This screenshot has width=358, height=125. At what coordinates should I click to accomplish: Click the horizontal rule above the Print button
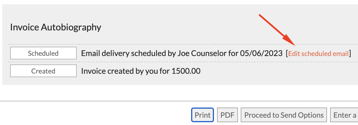179,101
